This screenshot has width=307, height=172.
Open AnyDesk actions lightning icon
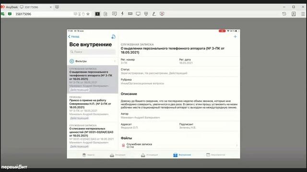[x=122, y=14]
